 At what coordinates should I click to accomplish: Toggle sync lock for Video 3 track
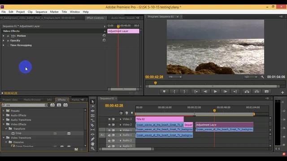click(x=113, y=119)
